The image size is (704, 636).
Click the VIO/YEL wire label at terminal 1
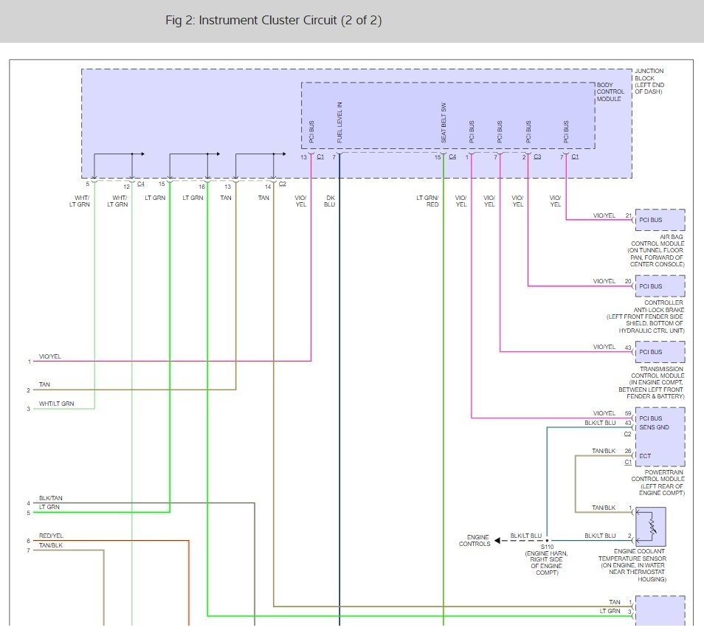[50, 356]
